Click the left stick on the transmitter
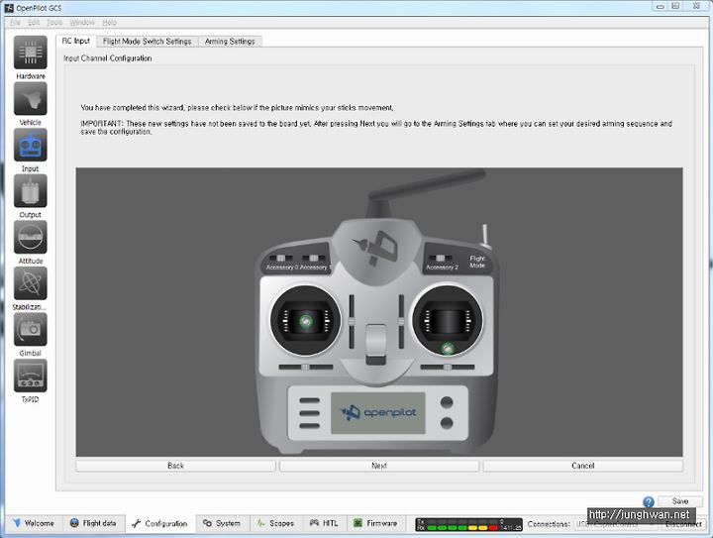 tap(306, 321)
